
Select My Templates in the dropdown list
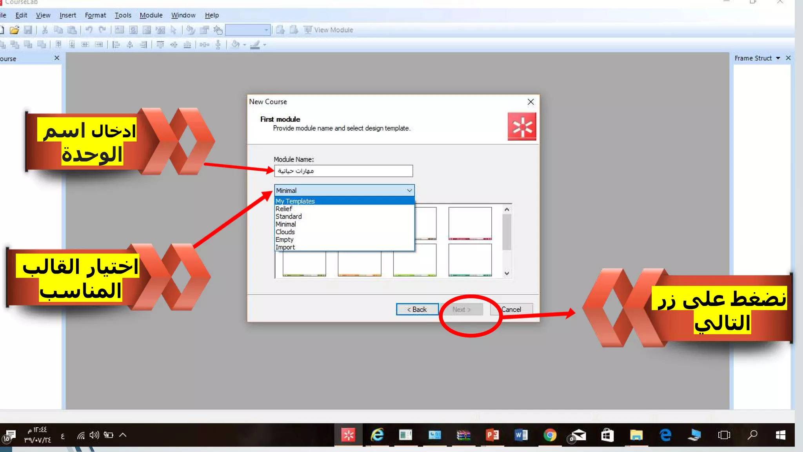[295, 201]
